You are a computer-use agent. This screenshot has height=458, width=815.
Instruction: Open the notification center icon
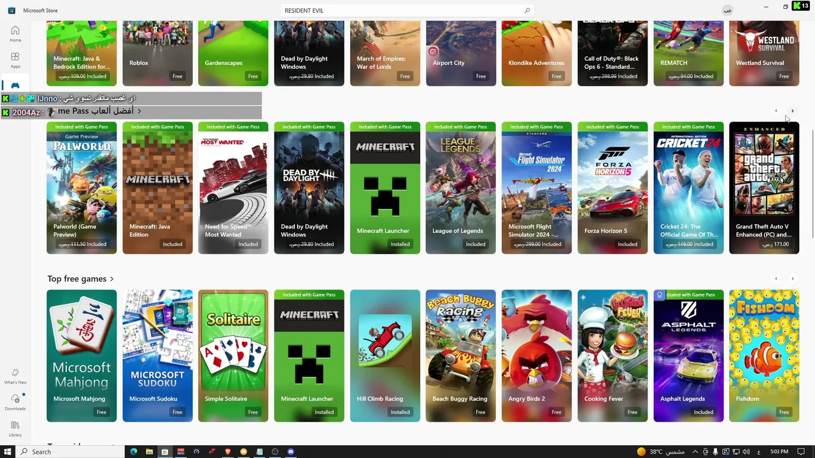[x=801, y=452]
